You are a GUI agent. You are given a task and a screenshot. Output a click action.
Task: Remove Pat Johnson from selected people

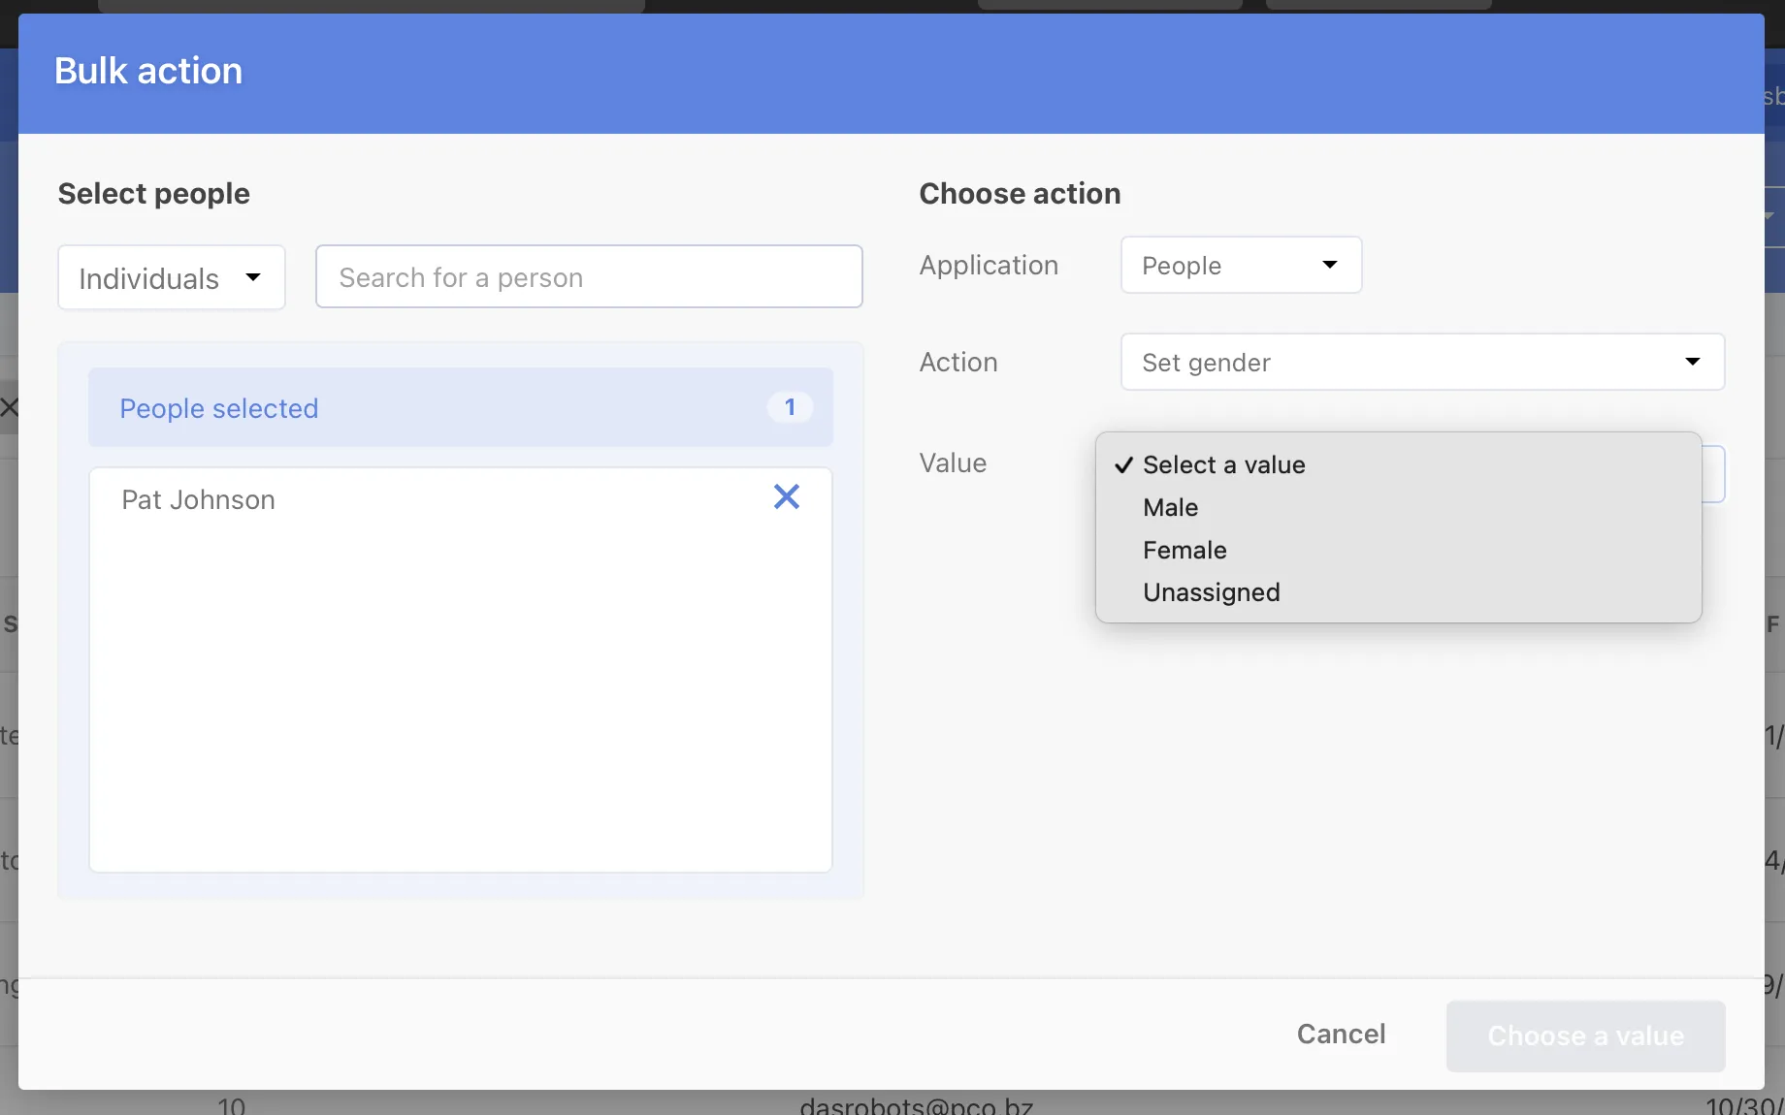click(x=786, y=497)
